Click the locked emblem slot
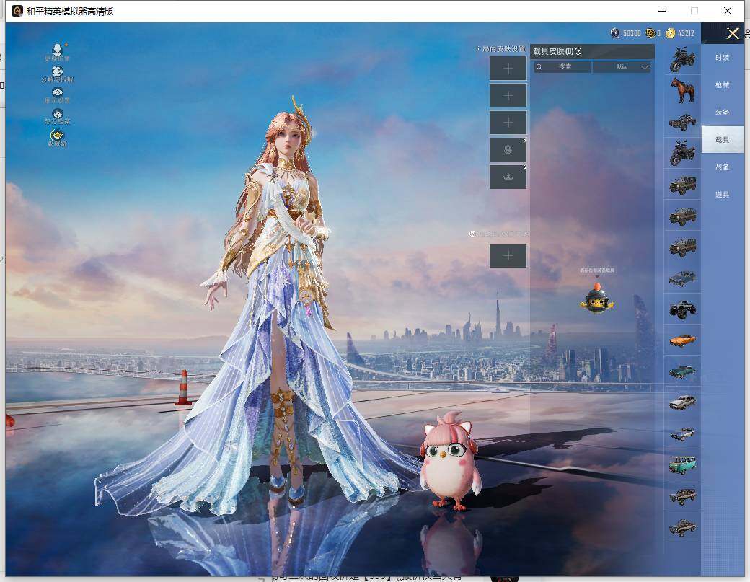The height and width of the screenshot is (582, 750). 508,150
